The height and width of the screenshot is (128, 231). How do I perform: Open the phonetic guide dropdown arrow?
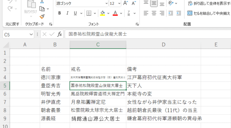[x=135, y=13]
